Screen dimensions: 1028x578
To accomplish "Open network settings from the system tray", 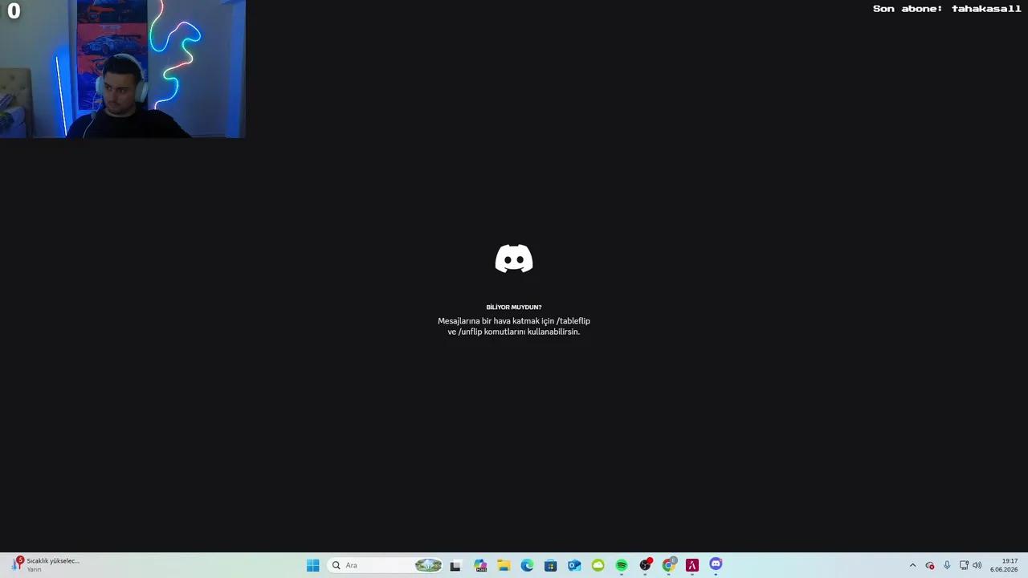I will pyautogui.click(x=964, y=565).
